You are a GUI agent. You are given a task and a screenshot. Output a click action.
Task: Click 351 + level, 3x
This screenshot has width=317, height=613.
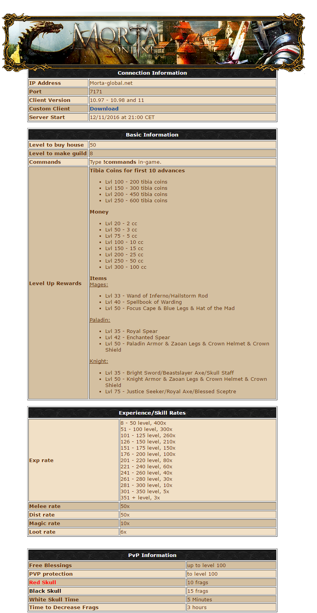click(140, 498)
